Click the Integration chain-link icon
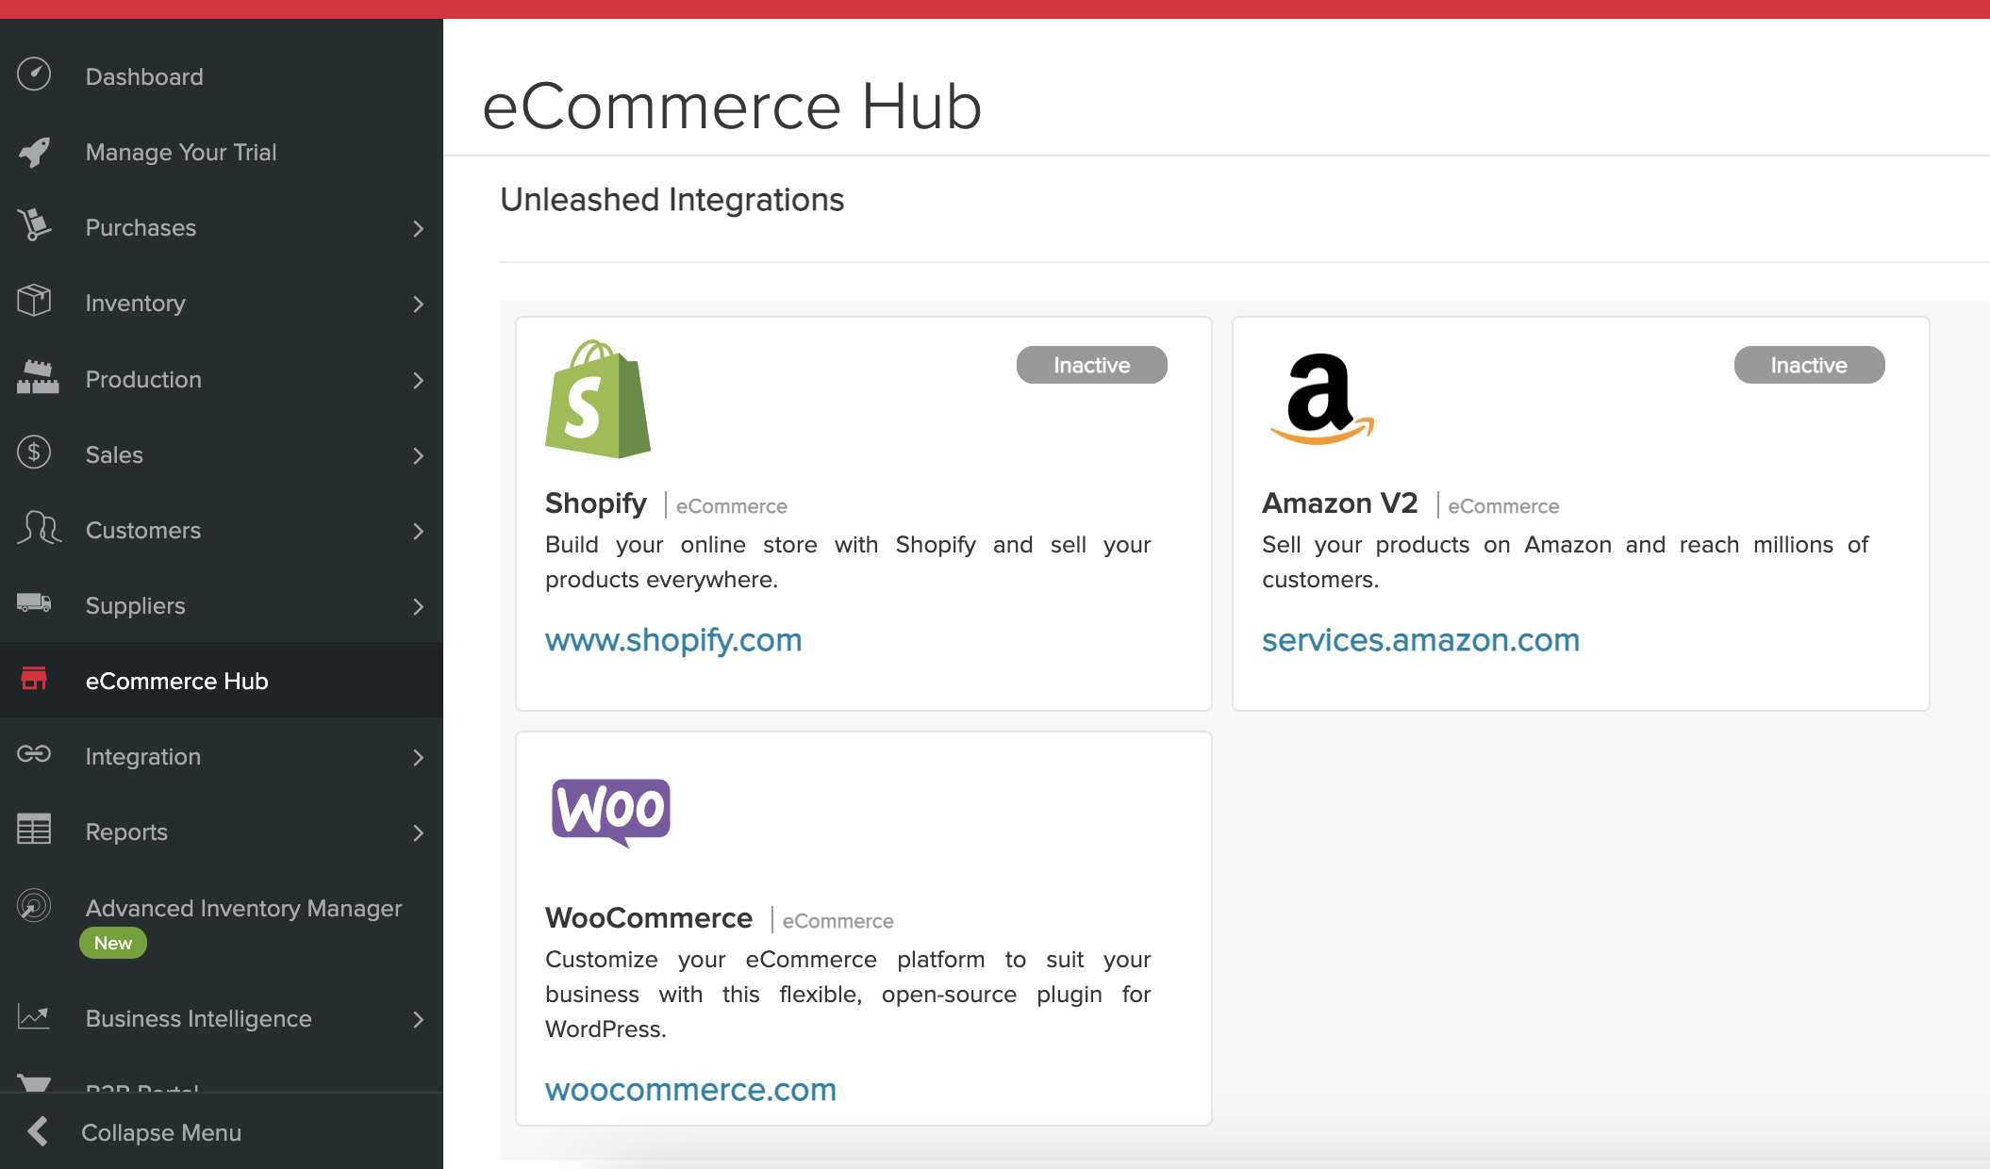The width and height of the screenshot is (1990, 1169). pyautogui.click(x=34, y=755)
